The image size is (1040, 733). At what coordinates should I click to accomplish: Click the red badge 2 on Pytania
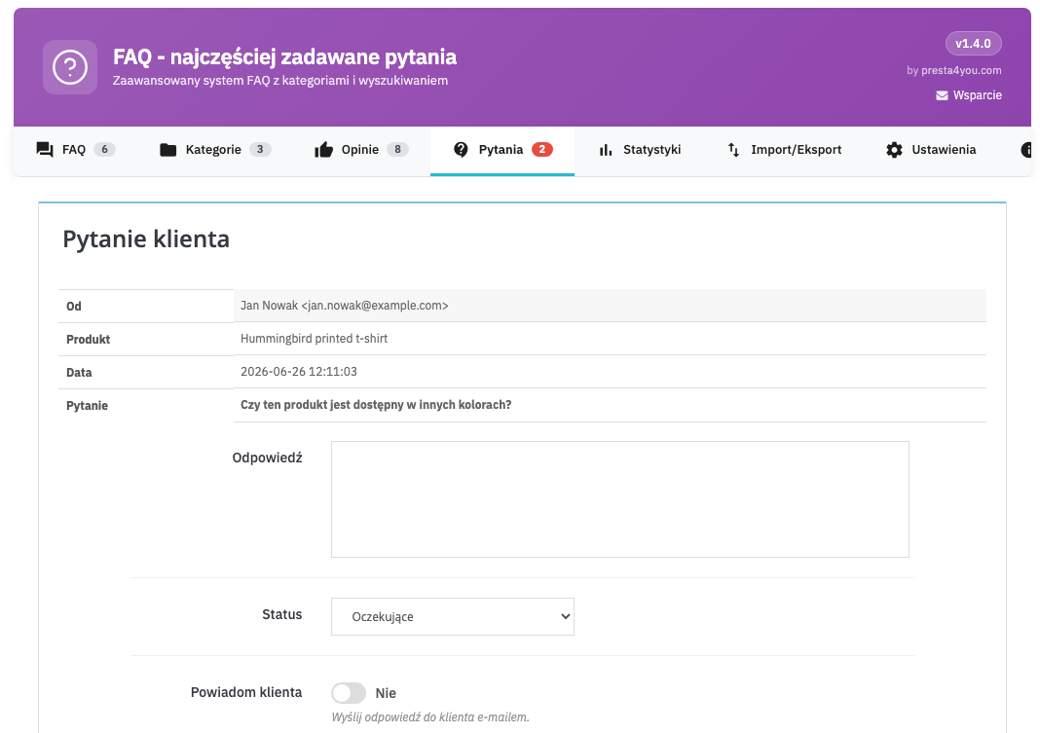pos(541,150)
